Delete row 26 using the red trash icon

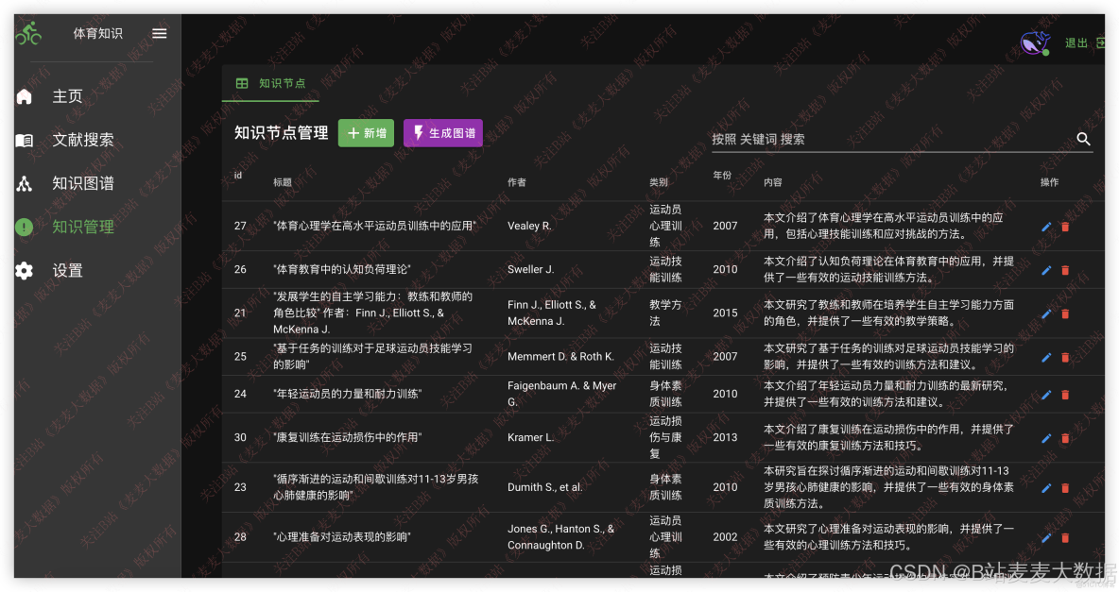click(1066, 269)
